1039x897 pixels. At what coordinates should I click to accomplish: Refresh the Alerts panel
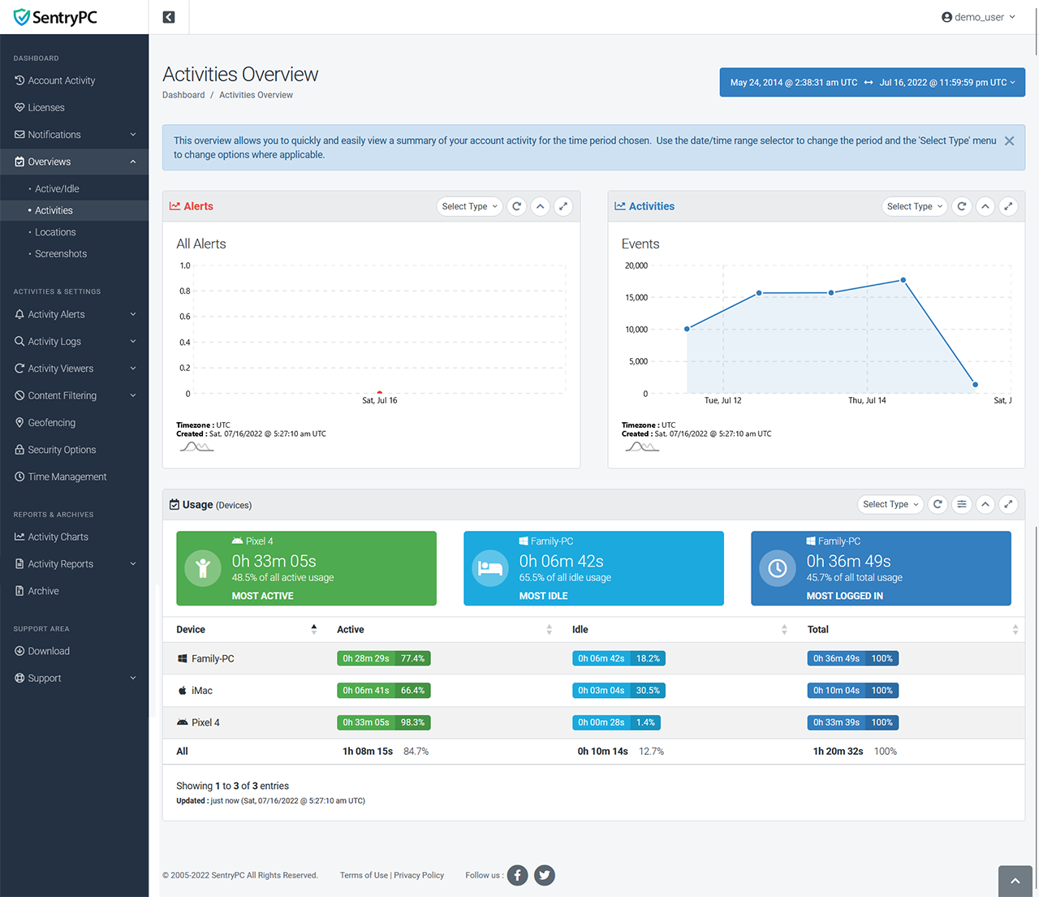[x=516, y=206]
